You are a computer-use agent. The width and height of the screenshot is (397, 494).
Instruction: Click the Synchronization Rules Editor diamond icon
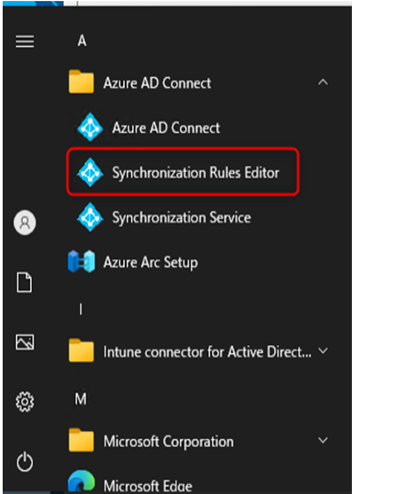click(x=90, y=172)
